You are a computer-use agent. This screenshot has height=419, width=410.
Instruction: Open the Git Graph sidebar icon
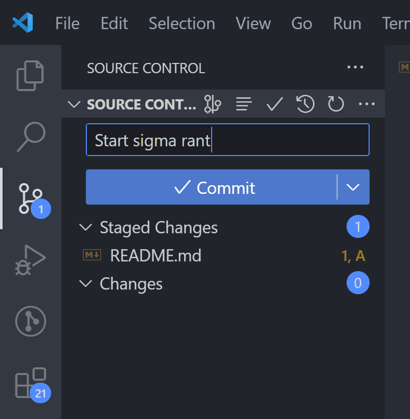point(31,321)
